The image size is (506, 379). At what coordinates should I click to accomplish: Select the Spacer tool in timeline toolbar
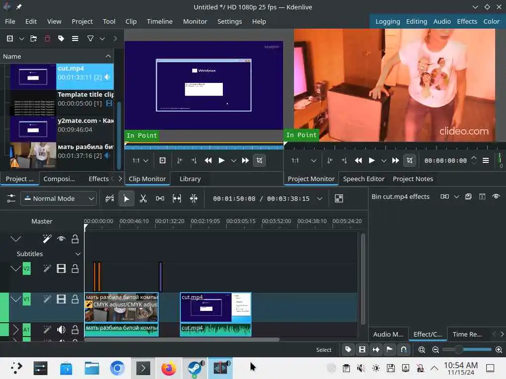pyautogui.click(x=160, y=198)
